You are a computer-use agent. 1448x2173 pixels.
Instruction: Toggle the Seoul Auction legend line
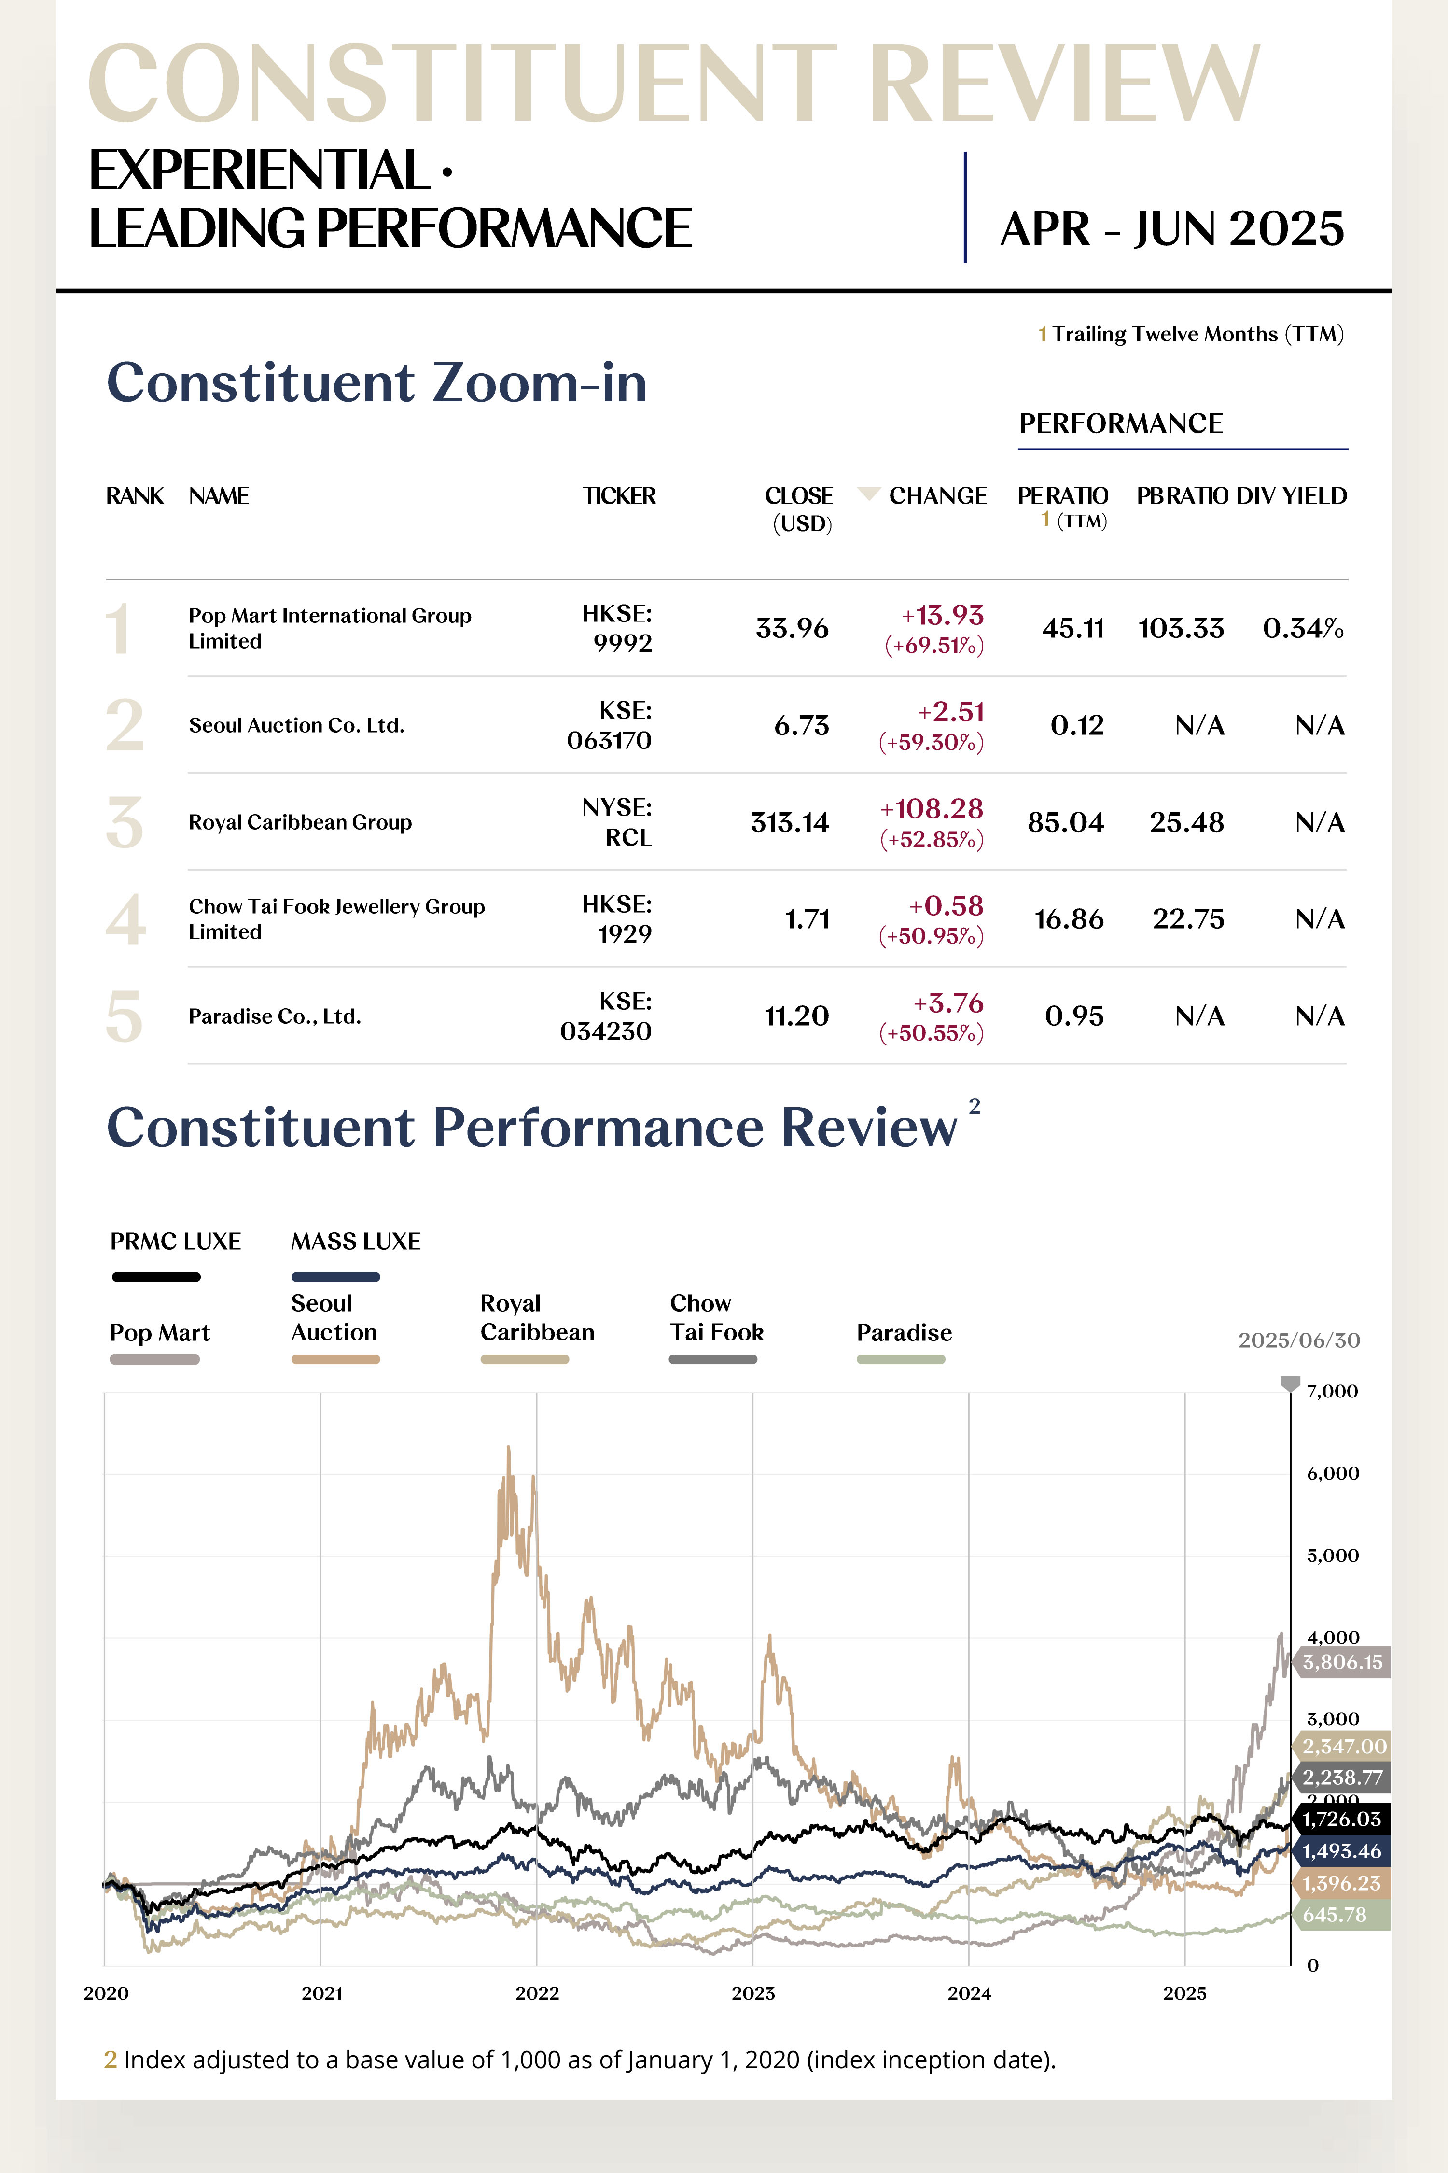click(335, 1359)
